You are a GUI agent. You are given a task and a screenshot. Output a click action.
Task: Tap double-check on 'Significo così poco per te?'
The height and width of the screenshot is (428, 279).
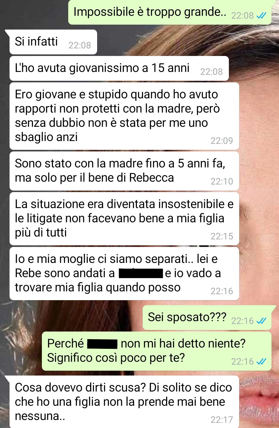261,361
